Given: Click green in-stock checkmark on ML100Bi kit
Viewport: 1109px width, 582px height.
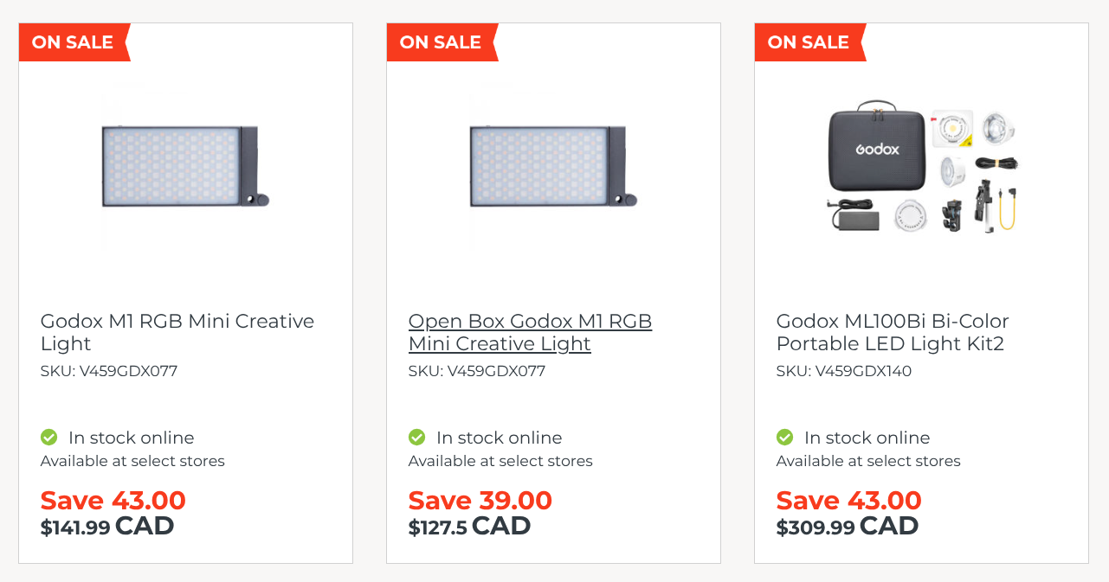Looking at the screenshot, I should [x=784, y=438].
